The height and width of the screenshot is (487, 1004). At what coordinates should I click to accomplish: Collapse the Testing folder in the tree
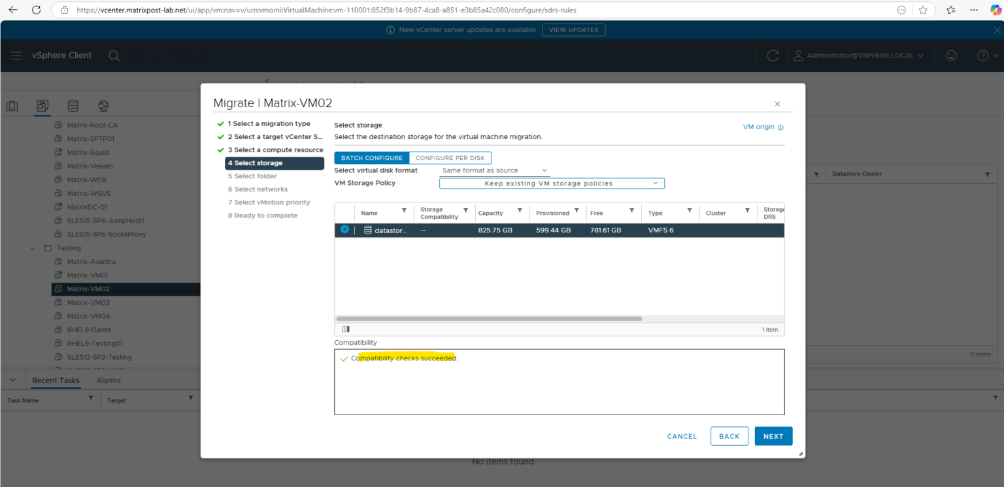click(x=32, y=247)
